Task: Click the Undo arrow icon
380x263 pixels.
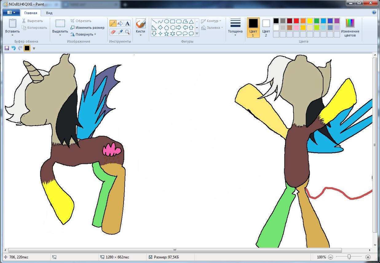Action: [x=14, y=48]
